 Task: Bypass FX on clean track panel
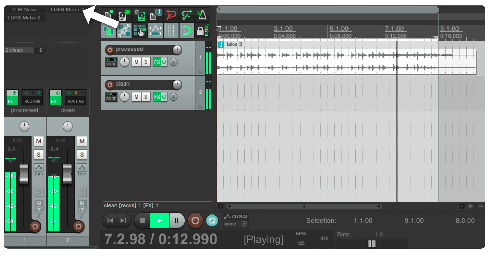pyautogui.click(x=164, y=97)
